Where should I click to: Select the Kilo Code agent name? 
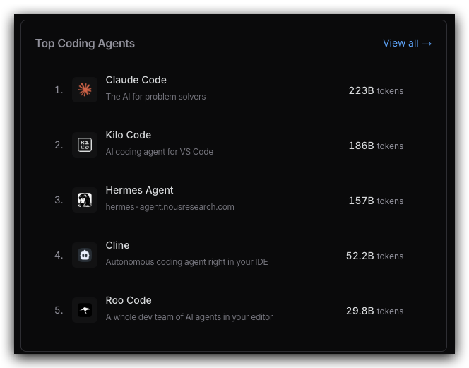tap(128, 135)
